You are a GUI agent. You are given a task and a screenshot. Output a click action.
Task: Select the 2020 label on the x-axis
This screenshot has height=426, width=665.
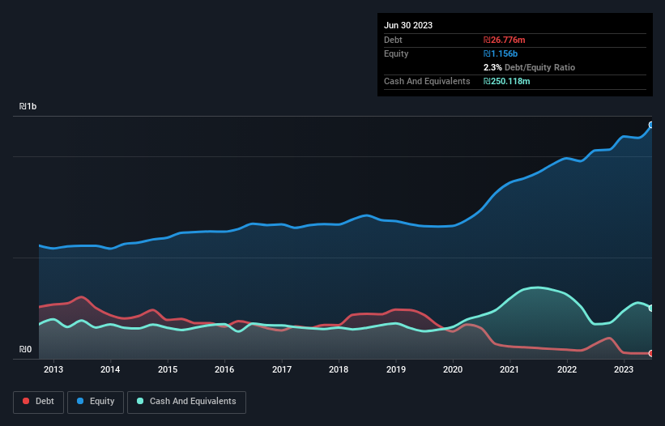point(453,370)
